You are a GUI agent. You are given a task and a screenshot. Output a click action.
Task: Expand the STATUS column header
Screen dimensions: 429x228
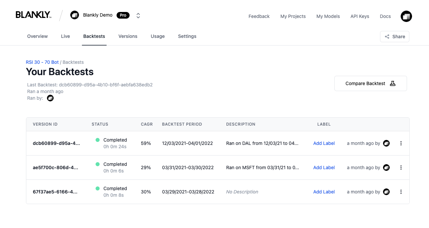(100, 124)
